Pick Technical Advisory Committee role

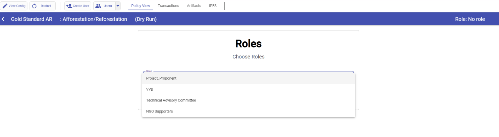(x=171, y=100)
